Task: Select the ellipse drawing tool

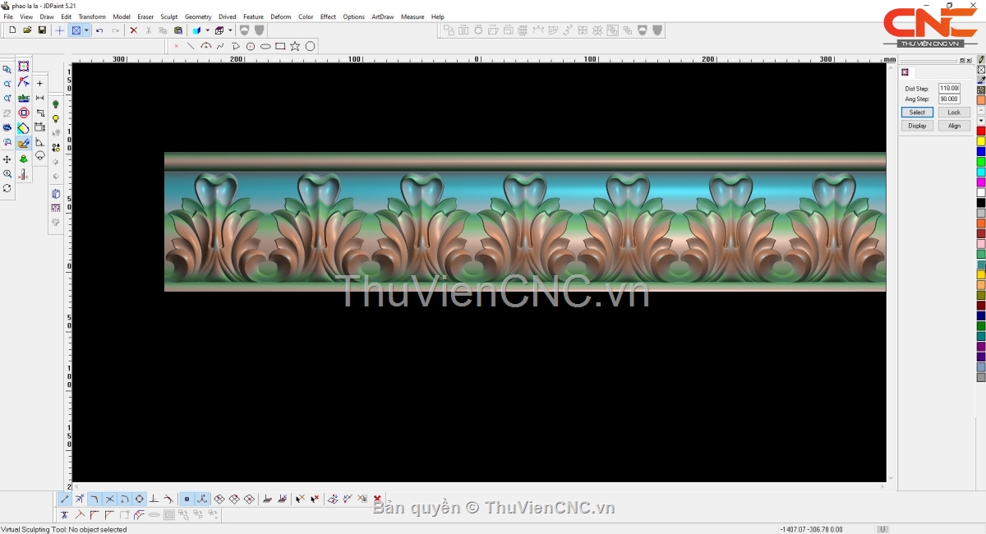Action: [x=265, y=46]
